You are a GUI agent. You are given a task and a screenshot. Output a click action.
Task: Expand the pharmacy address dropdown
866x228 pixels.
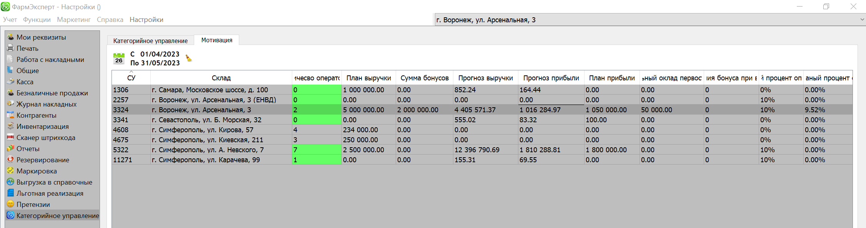coord(862,20)
